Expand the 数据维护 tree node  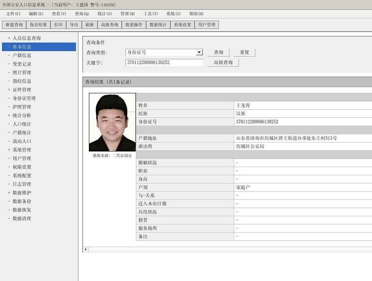(9, 193)
